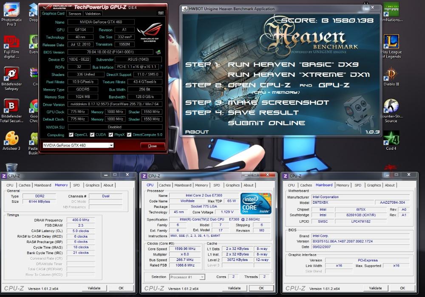
Task: Click Make Screenshot in Heaven app
Action: [278, 103]
